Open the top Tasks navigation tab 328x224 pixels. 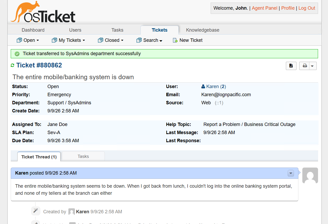click(117, 30)
